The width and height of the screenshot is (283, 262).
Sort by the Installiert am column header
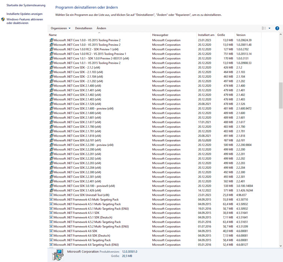[x=206, y=35]
